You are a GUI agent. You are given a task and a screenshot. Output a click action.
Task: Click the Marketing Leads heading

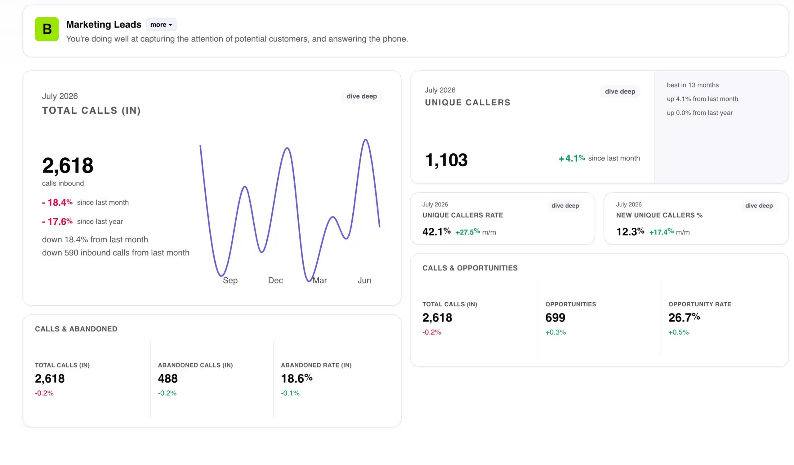(104, 24)
